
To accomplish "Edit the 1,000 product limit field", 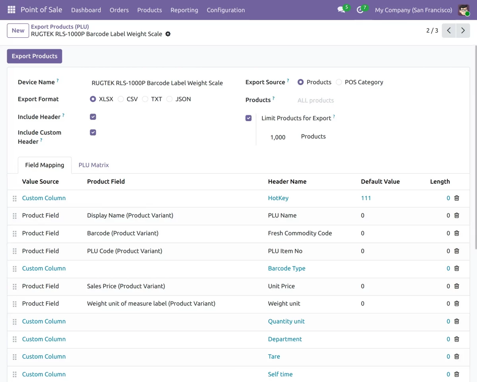I will tap(278, 137).
